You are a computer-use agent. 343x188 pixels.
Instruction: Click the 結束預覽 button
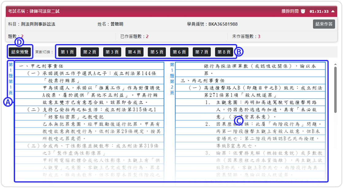pos(19,52)
